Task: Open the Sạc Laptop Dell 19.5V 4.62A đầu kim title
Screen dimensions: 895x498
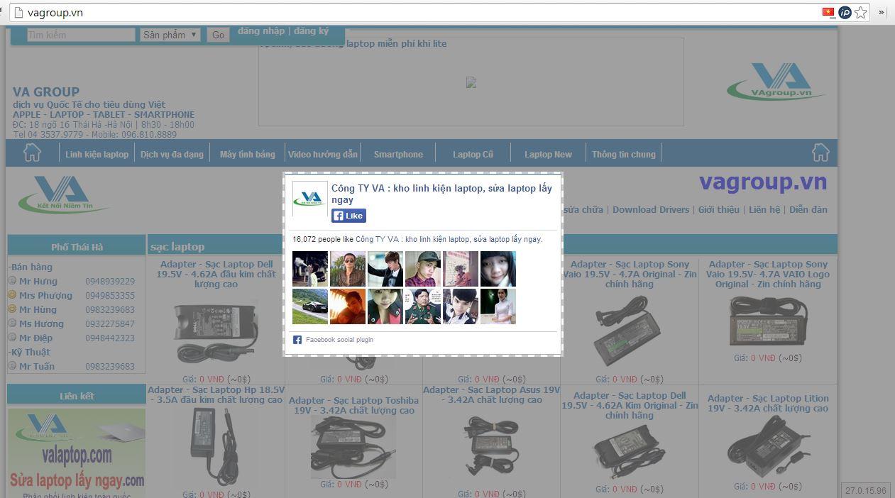Action: (x=216, y=274)
